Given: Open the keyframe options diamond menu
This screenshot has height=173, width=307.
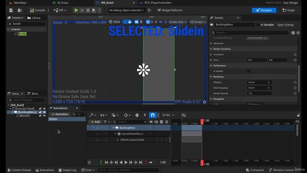Looking at the screenshot, I should [127, 115].
